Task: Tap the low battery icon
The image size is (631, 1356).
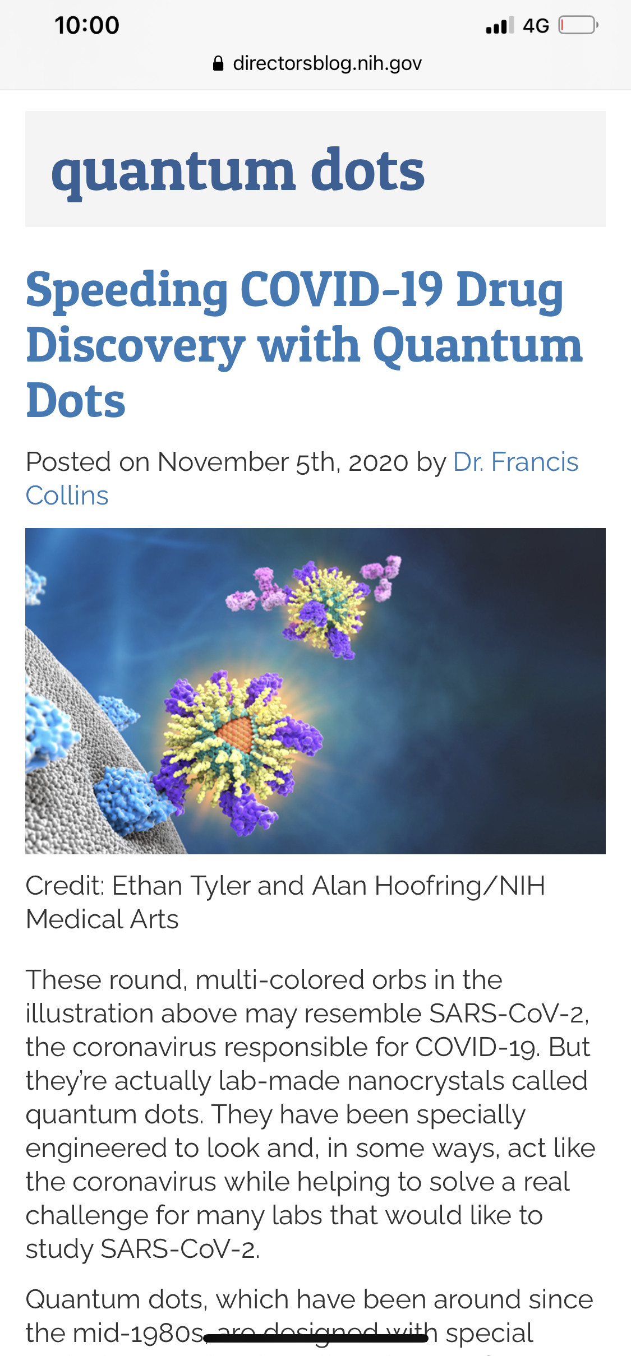Action: coord(578,25)
